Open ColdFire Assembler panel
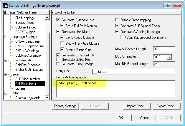185x126 pixels. 29,56
